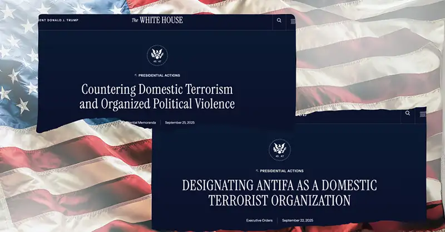Screen dimensions: 445x232
Task: Click the September 22, 2025 date
Action: pos(298,220)
